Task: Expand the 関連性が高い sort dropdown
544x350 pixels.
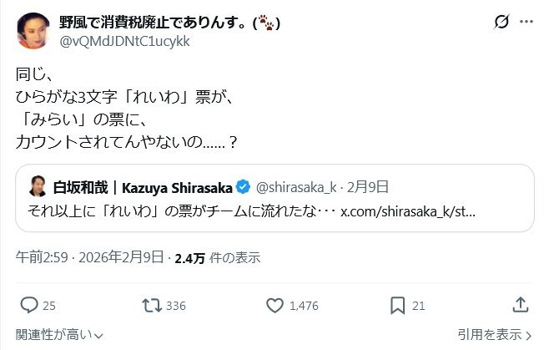Action: (59, 335)
